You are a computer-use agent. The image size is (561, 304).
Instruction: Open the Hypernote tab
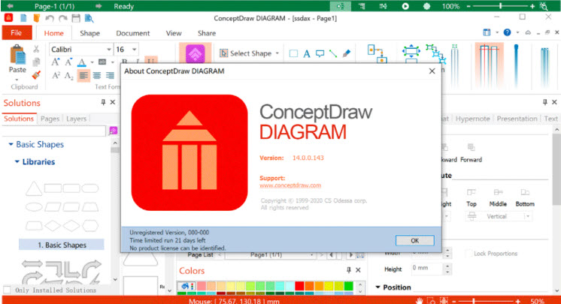click(472, 119)
